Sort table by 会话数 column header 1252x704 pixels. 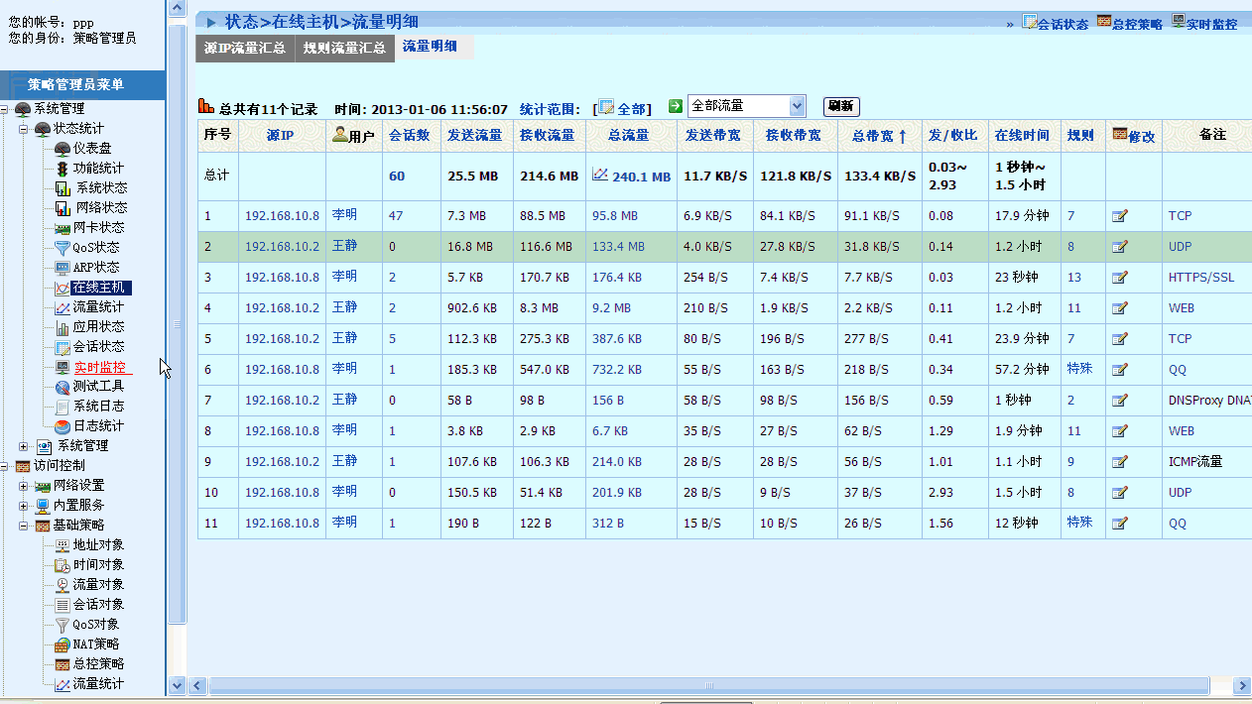[x=410, y=136]
